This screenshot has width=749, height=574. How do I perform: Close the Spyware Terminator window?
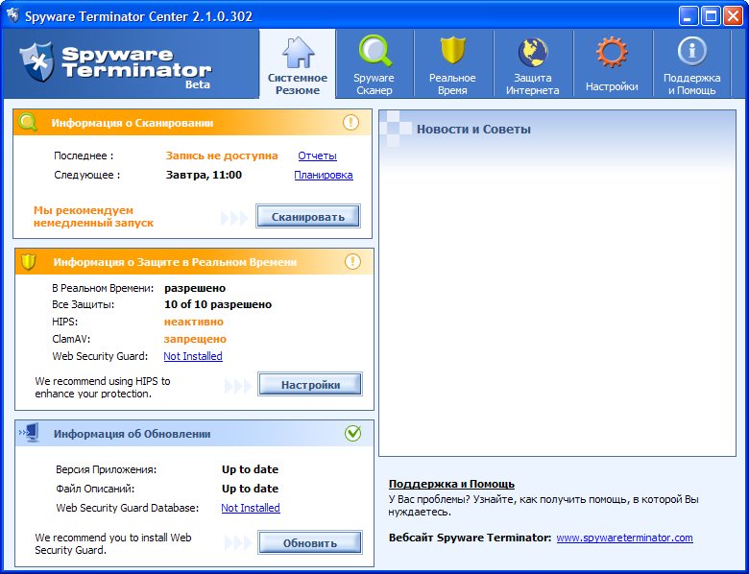(x=732, y=16)
